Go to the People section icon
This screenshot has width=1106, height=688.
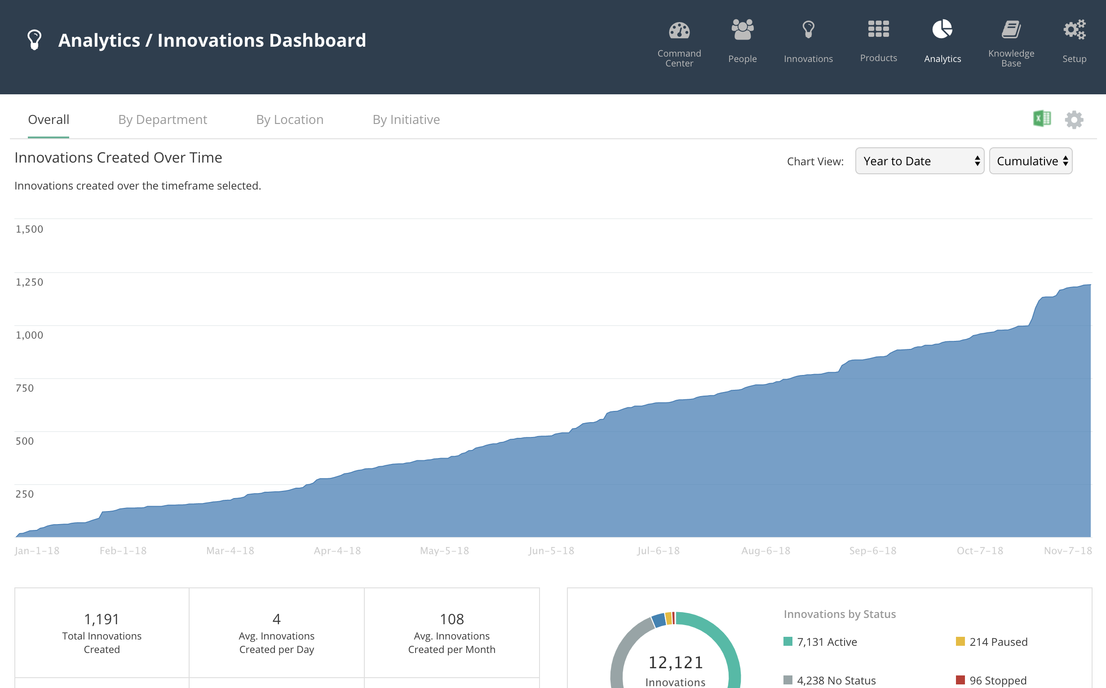pyautogui.click(x=742, y=30)
